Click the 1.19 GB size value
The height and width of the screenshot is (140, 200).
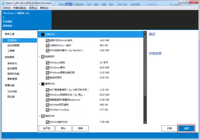(x=104, y=90)
